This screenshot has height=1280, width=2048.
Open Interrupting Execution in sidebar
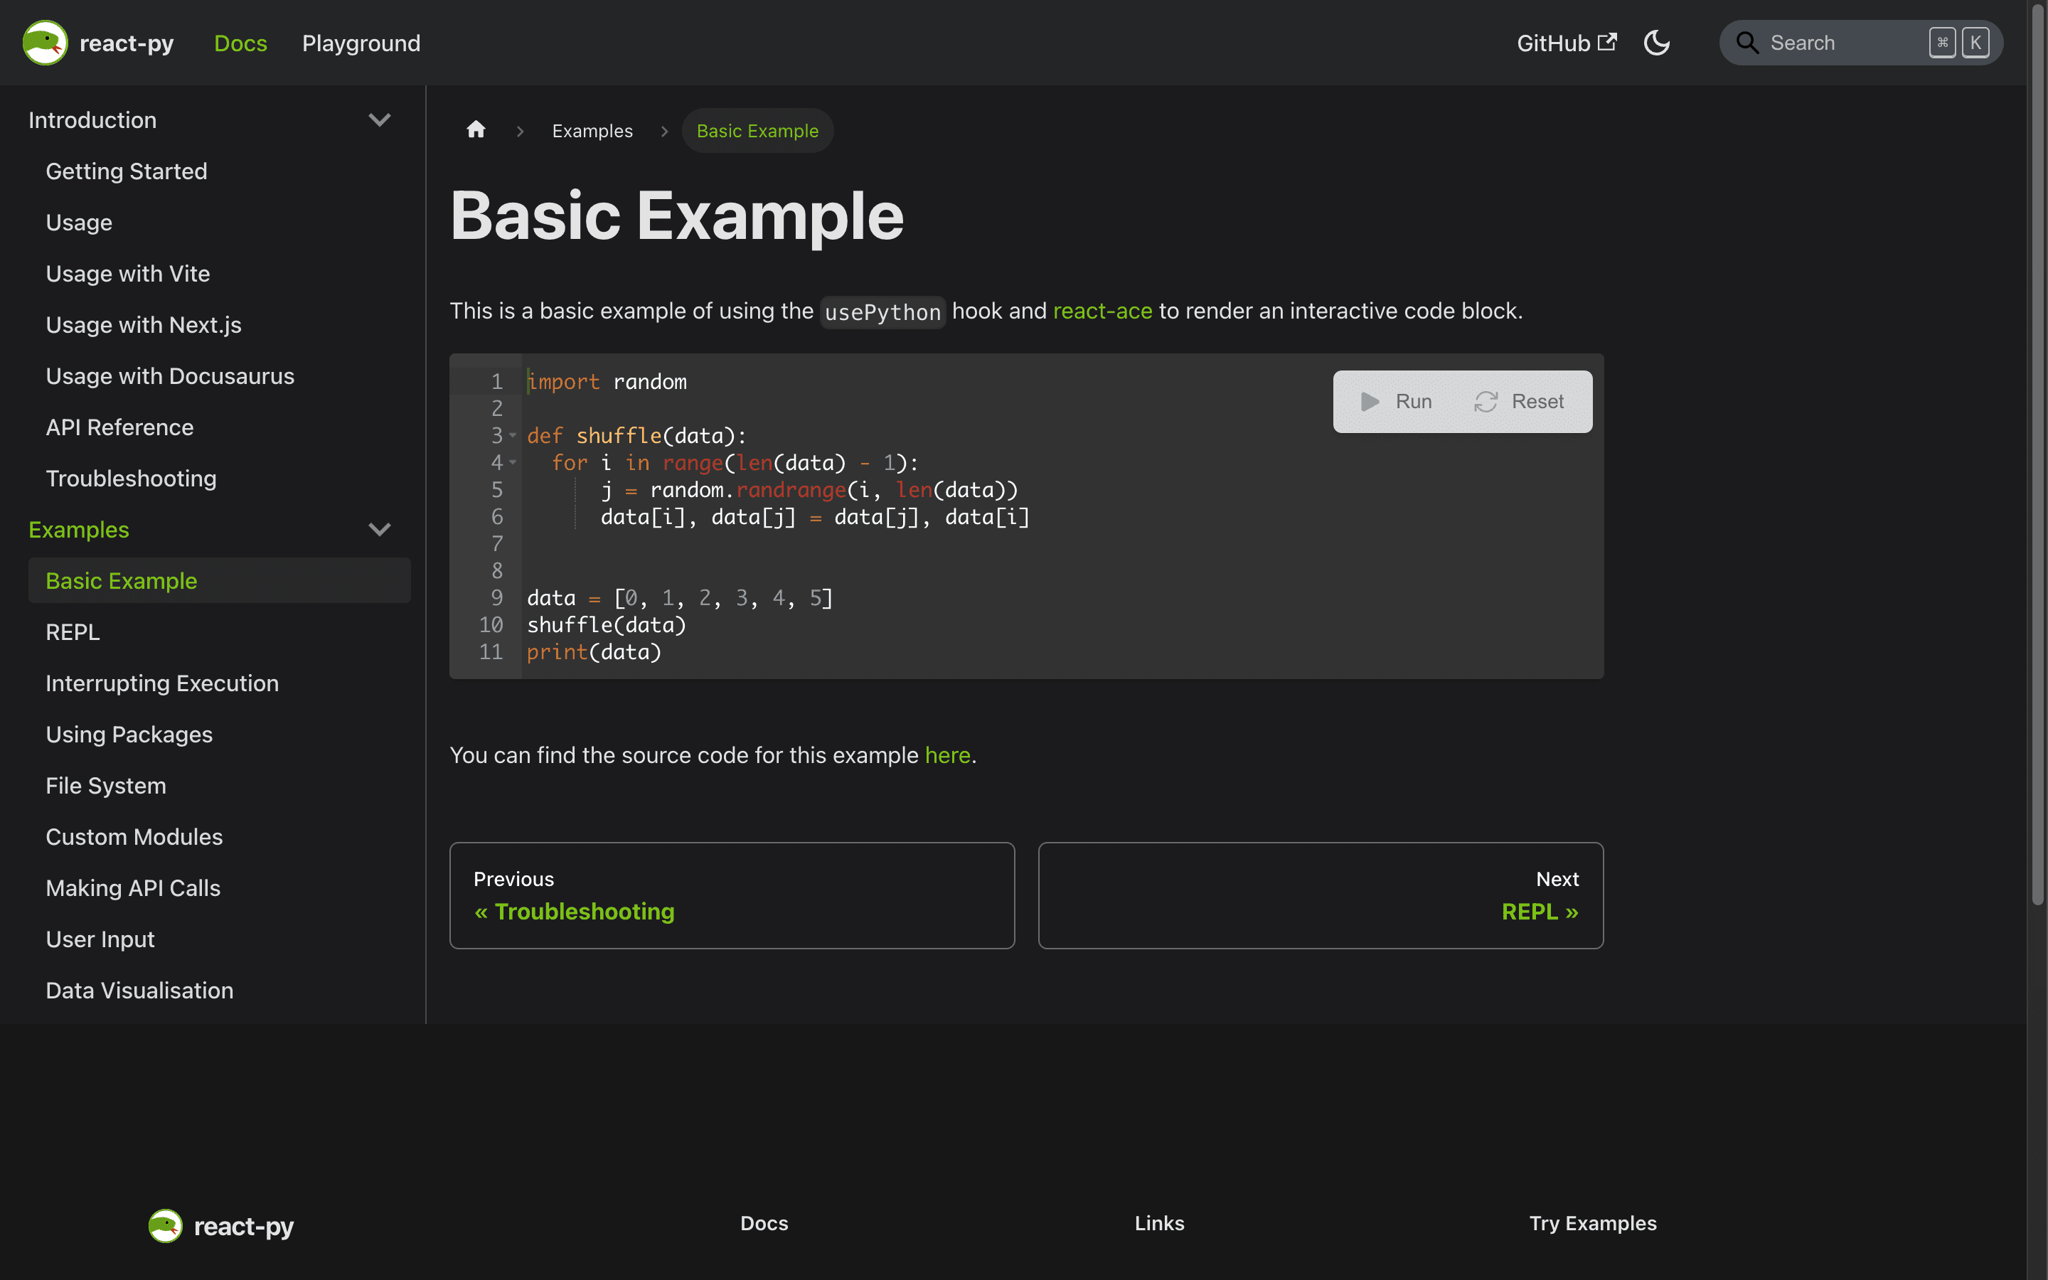pos(161,683)
